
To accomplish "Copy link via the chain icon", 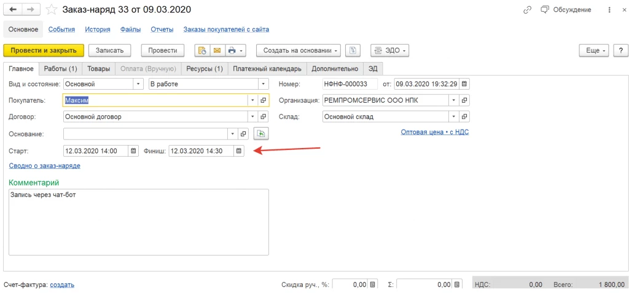I will coord(528,10).
